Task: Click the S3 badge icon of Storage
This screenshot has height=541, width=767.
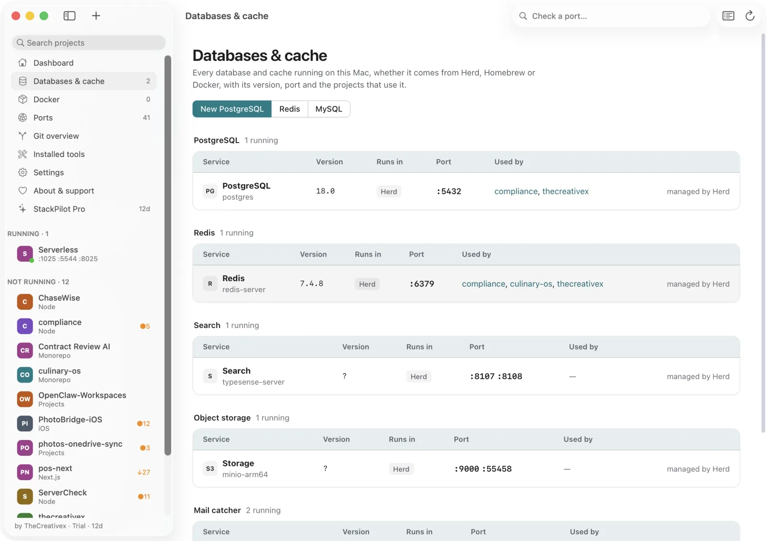Action: pyautogui.click(x=210, y=469)
